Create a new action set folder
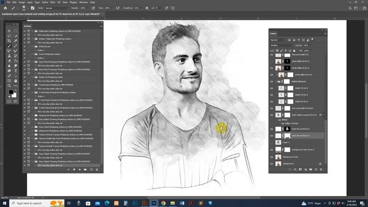This screenshot has width=368, height=207. [x=86, y=170]
